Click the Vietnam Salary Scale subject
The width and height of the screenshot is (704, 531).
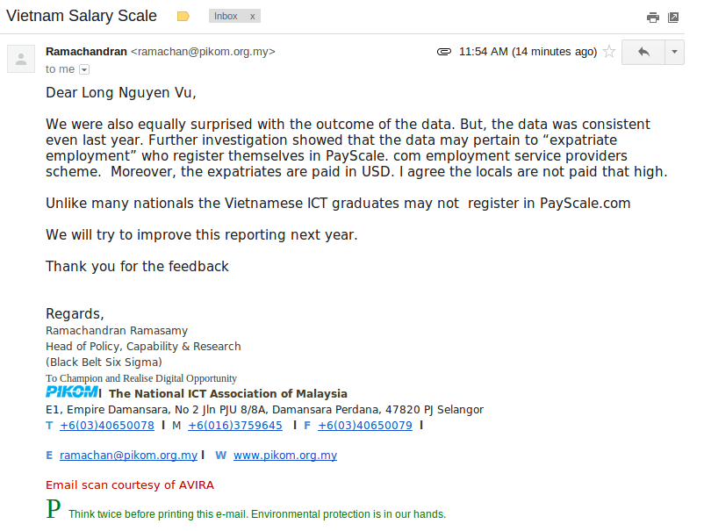(82, 16)
